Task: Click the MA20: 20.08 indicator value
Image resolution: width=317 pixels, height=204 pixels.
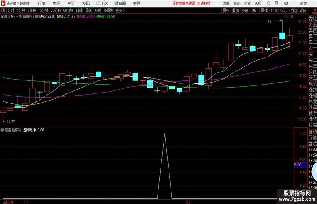Action: (86, 17)
